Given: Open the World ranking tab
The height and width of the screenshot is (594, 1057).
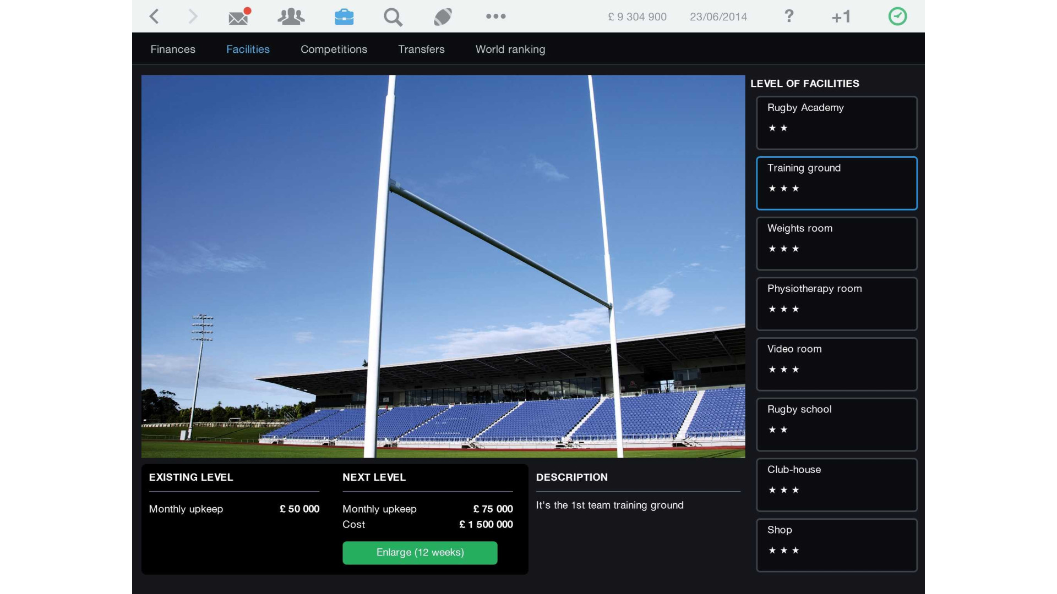Looking at the screenshot, I should [510, 50].
